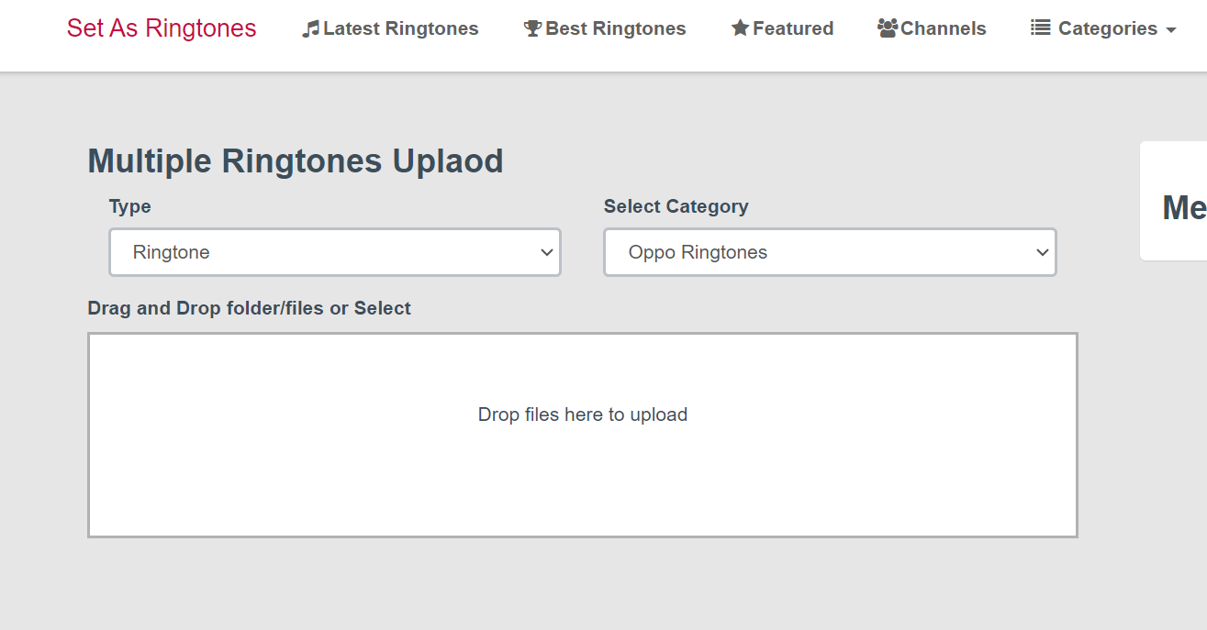Screen dimensions: 1207x630
Task: Open the Channels page text link
Action: click(x=943, y=29)
